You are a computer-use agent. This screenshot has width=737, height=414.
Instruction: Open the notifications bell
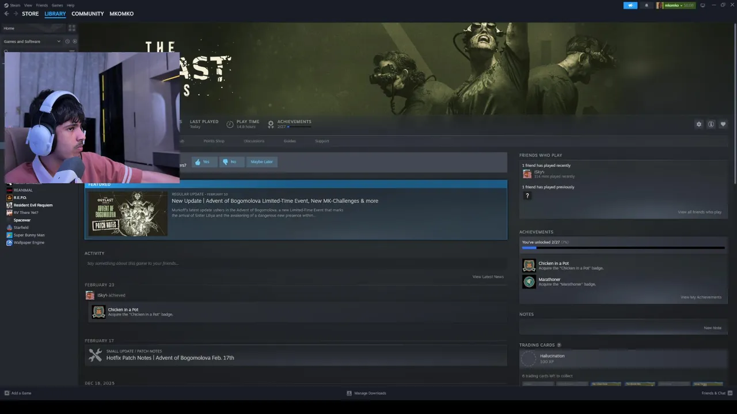tap(646, 5)
